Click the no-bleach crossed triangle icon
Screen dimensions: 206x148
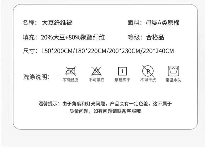coord(96,71)
